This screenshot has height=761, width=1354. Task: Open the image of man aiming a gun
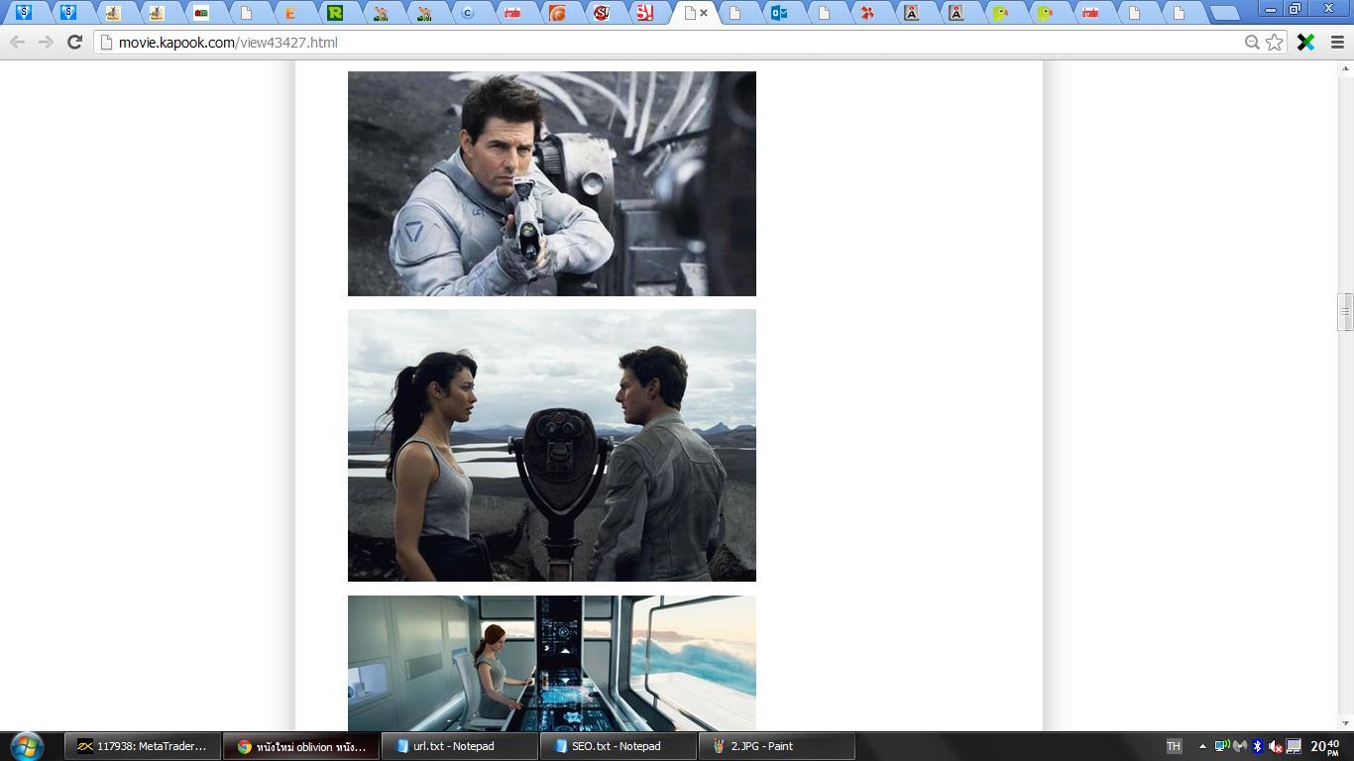[x=552, y=183]
